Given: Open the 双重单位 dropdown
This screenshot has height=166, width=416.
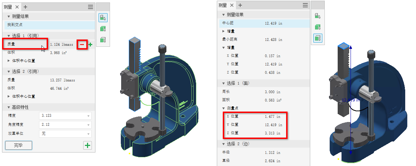Looking at the screenshot, I should (x=65, y=133).
